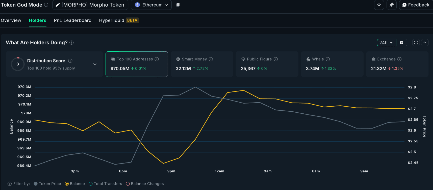Viewport: 433px width, 190px height.
Task: Click the Smart Money mask icon
Action: click(178, 59)
